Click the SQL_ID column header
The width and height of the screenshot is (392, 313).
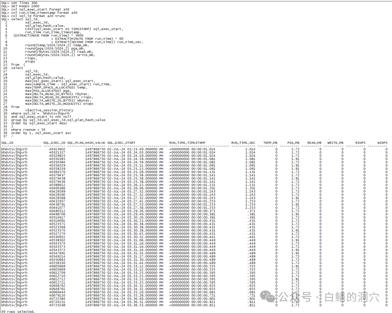[7, 143]
